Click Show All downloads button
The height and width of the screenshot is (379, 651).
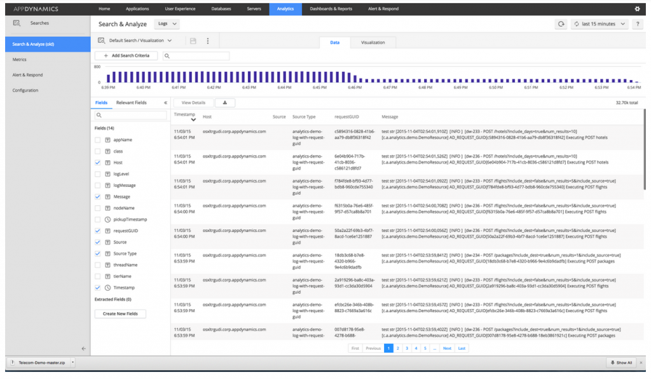click(x=621, y=362)
